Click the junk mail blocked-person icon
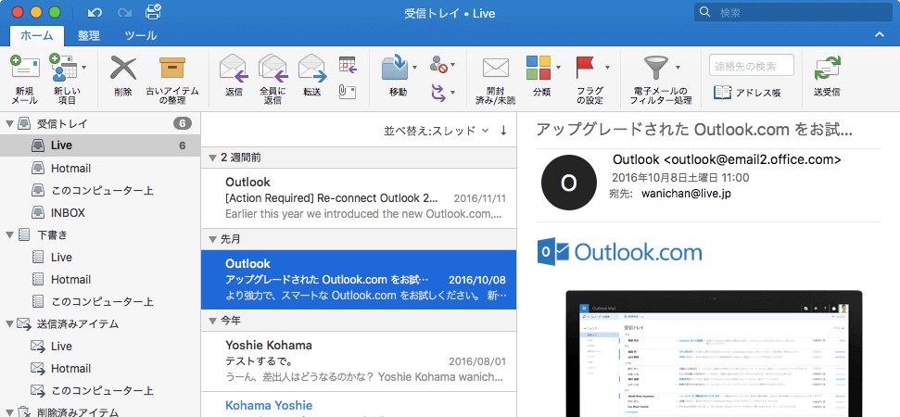 pos(438,65)
